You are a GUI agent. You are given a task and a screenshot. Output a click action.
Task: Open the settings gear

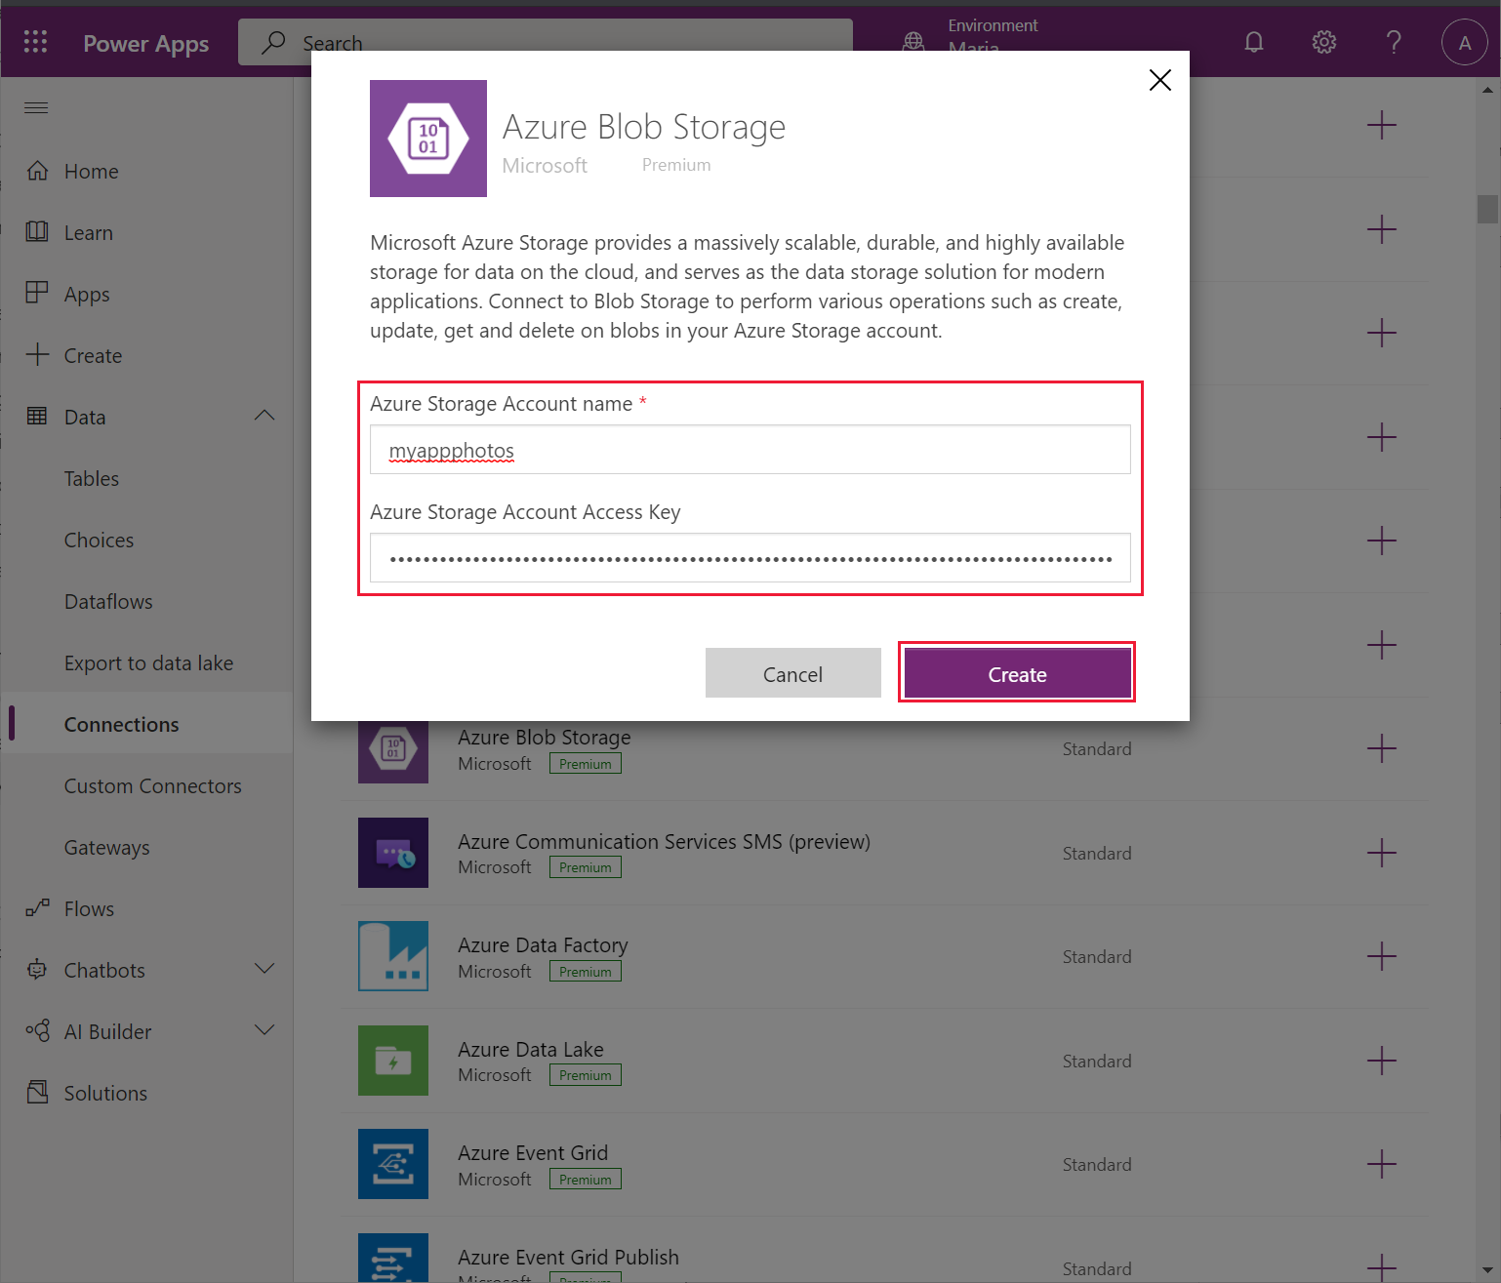coord(1324,42)
